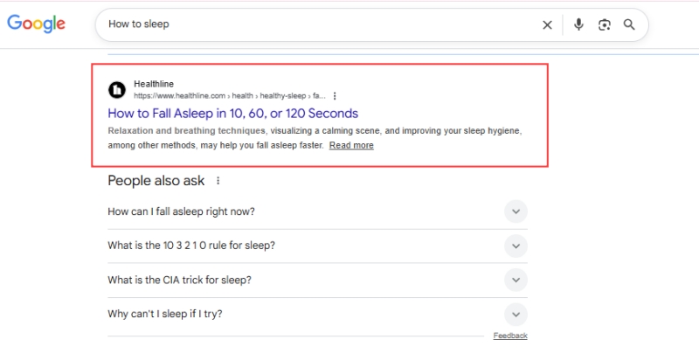The image size is (699, 360).
Task: Click question 'How can I fall asleep right now?'
Action: [181, 211]
